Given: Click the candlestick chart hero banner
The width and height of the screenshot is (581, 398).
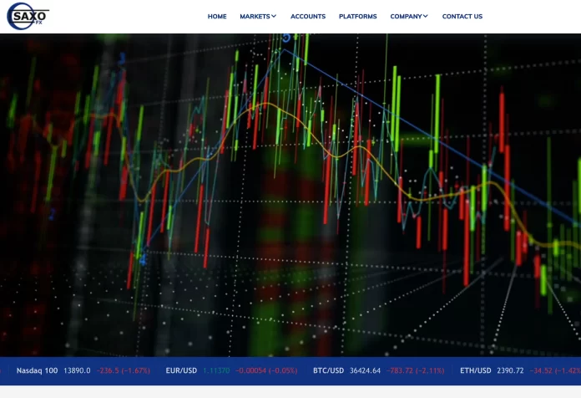Looking at the screenshot, I should (290, 196).
